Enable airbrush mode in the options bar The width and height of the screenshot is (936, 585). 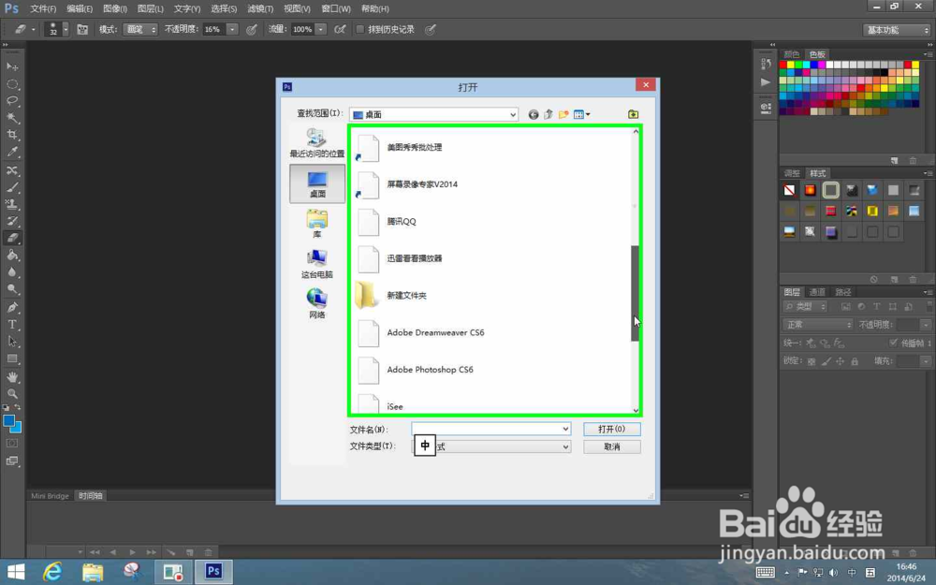coord(341,29)
